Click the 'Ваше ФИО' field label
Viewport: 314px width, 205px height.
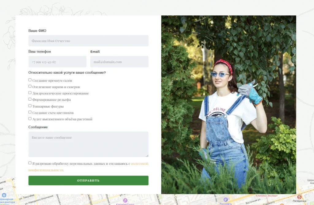[37, 31]
